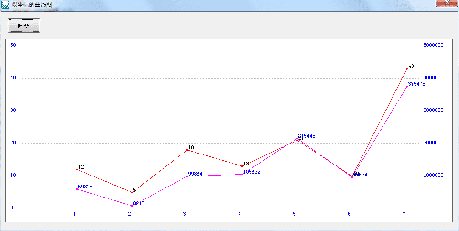Click the red data point labeled 43
Image resolution: width=459 pixels, height=231 pixels.
(x=407, y=68)
